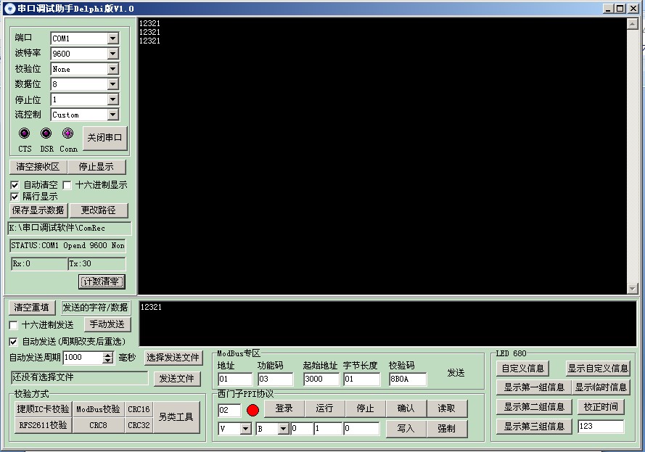Click the Conn indicator light
Image resolution: width=645 pixels, height=452 pixels.
tap(68, 133)
